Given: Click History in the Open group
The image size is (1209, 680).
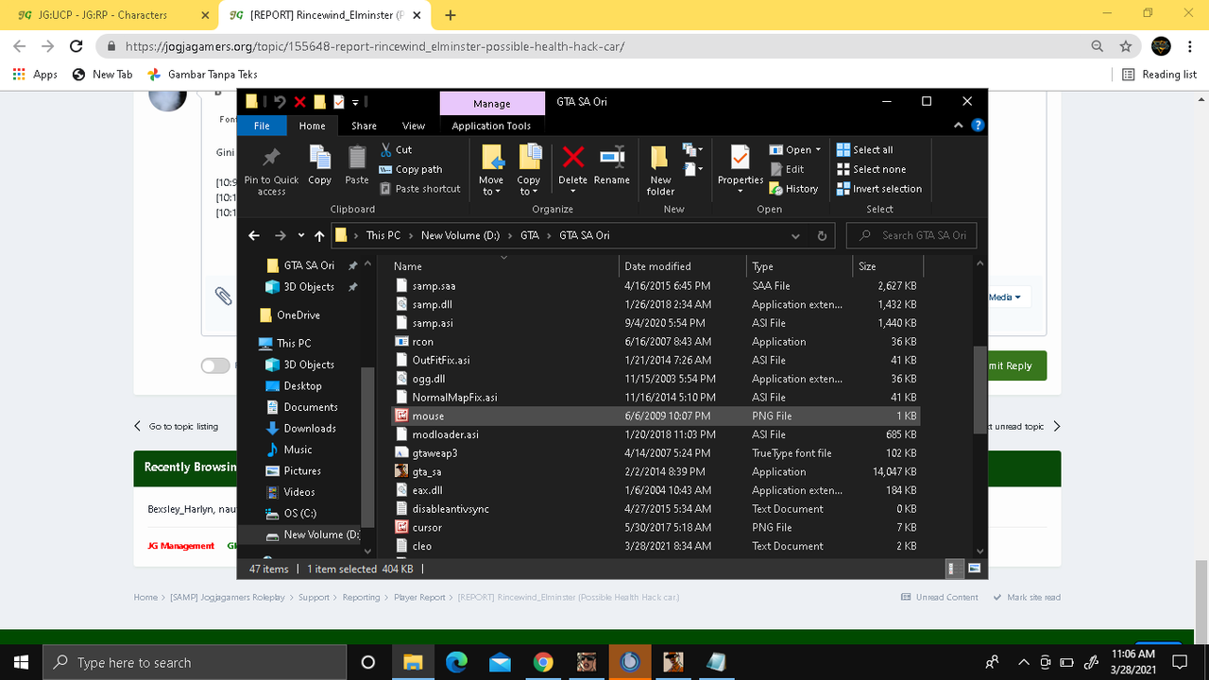Looking at the screenshot, I should pos(793,189).
